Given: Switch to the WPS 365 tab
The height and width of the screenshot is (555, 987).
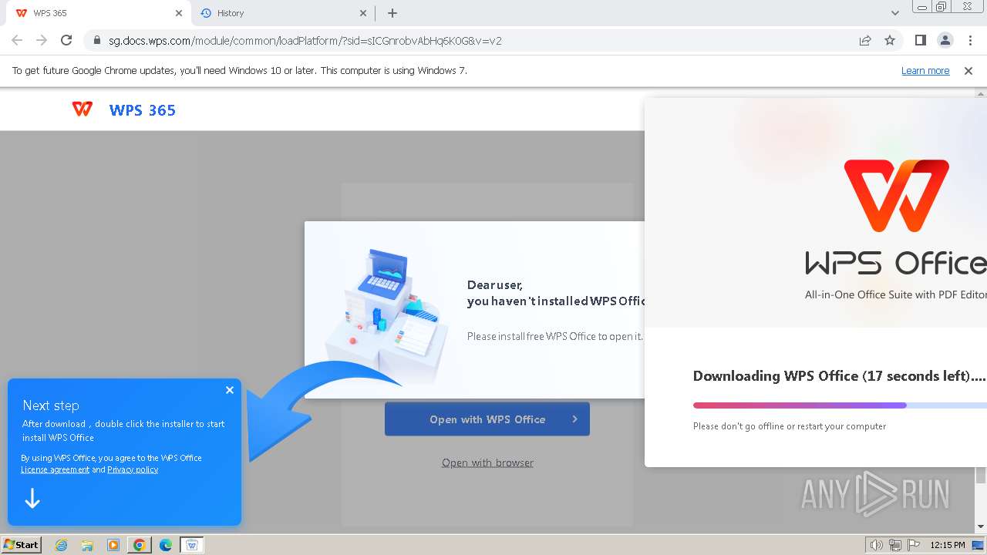Looking at the screenshot, I should pos(99,13).
